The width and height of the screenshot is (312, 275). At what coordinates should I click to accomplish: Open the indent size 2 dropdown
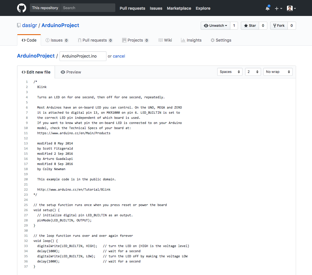point(253,72)
